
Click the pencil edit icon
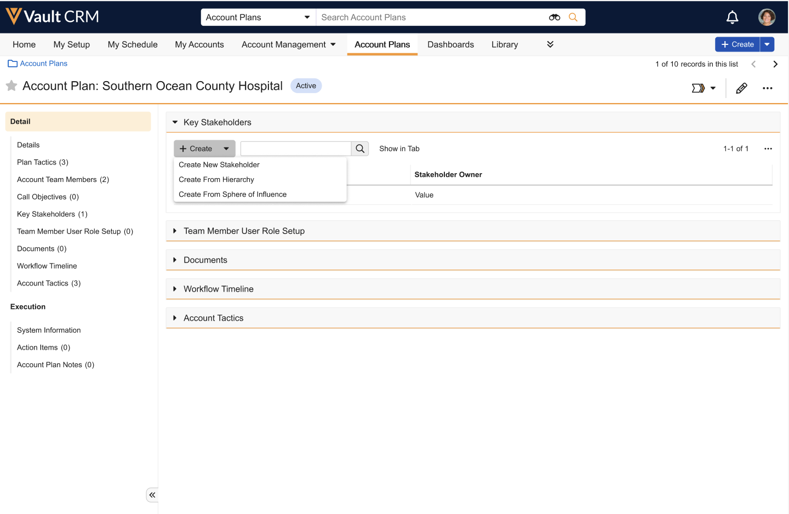click(741, 88)
